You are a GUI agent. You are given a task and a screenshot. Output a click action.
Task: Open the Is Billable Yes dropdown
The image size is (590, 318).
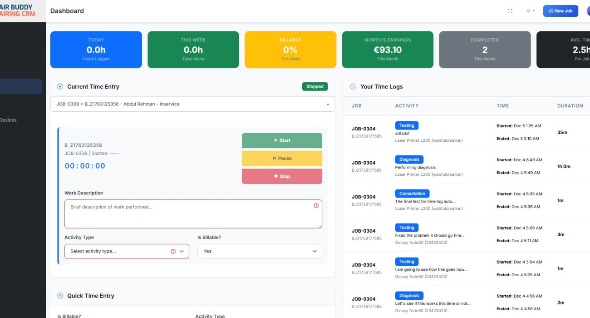coord(260,251)
